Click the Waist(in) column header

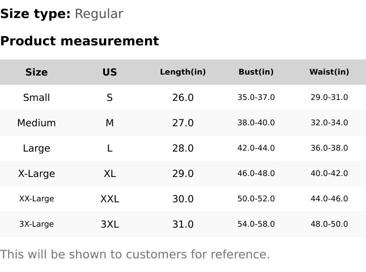[x=329, y=72]
